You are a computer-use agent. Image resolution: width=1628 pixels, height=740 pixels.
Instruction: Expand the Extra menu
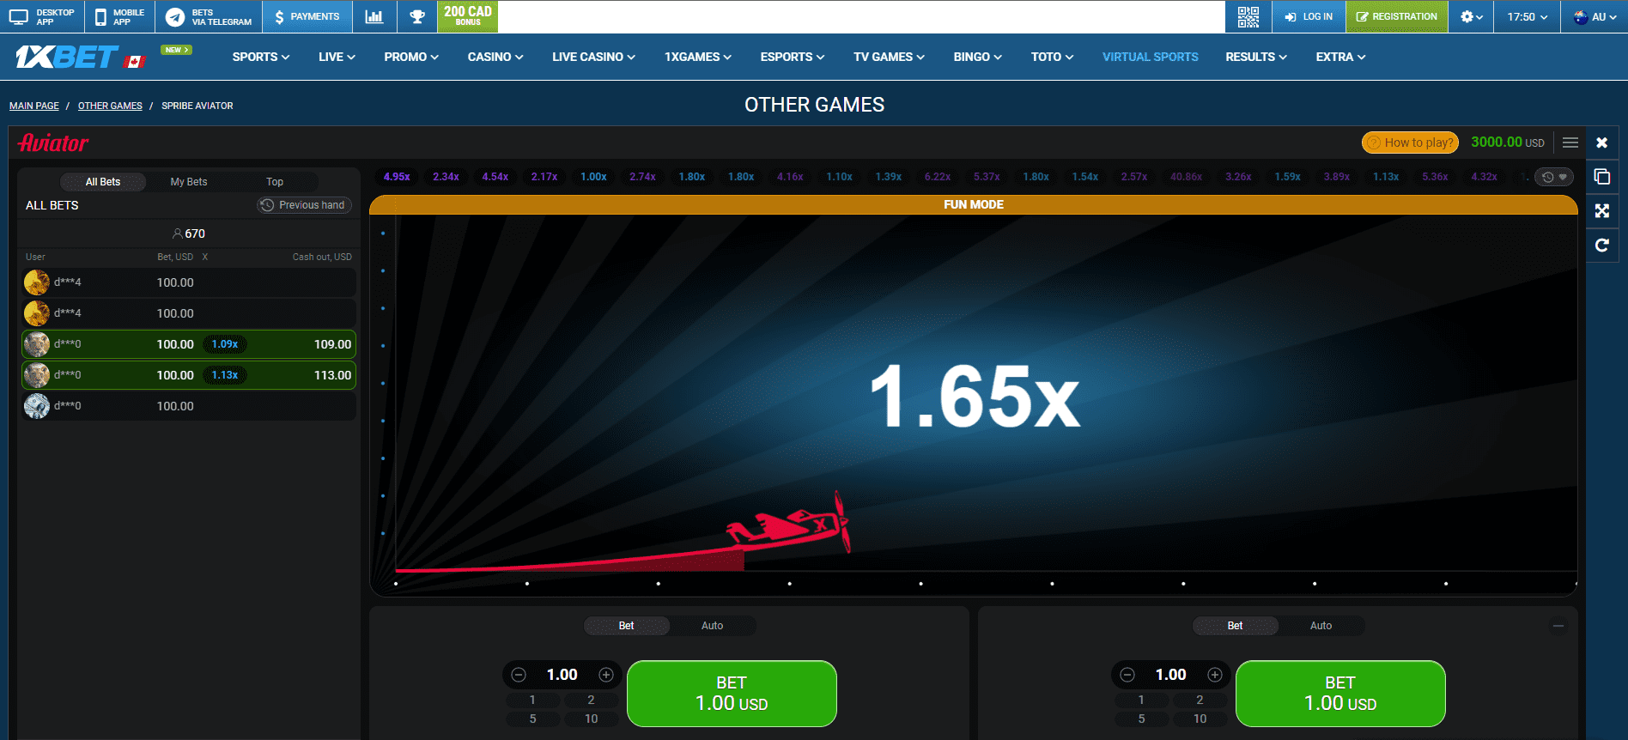(1340, 57)
